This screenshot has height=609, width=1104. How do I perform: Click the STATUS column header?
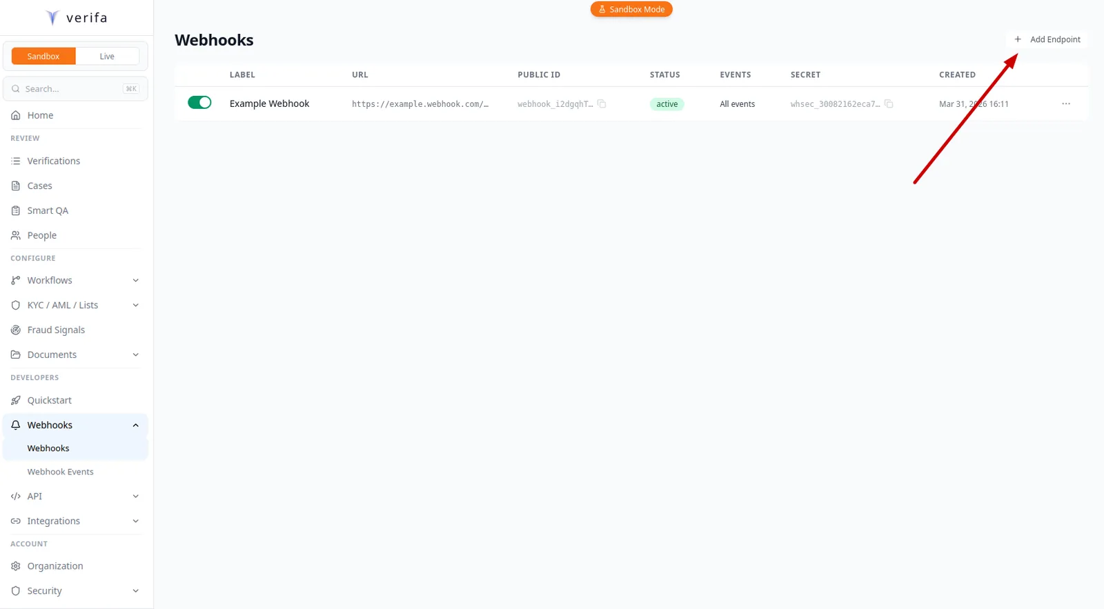coord(664,74)
